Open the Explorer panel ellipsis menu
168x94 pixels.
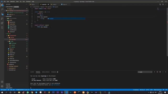click(x=27, y=4)
